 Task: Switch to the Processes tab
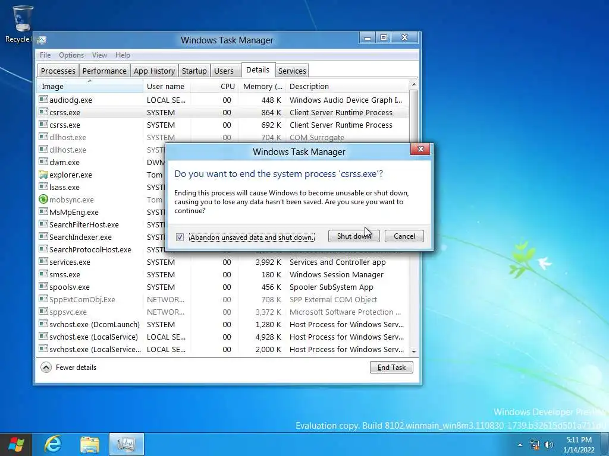coord(58,71)
